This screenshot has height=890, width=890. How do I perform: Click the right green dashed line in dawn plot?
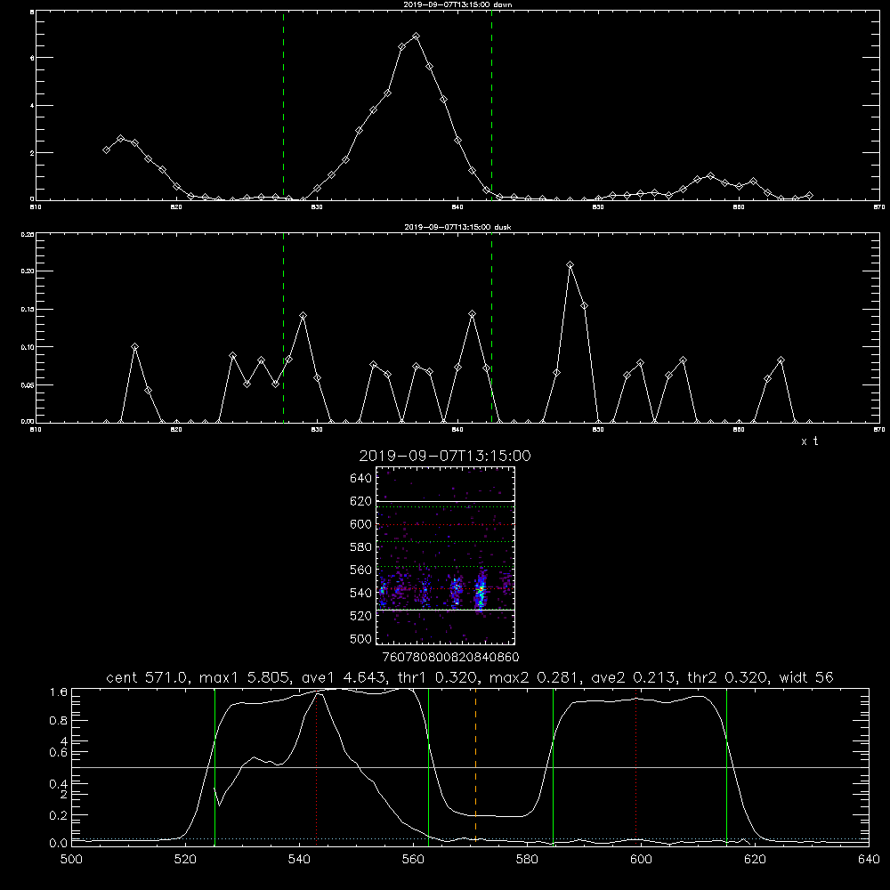coord(491,105)
